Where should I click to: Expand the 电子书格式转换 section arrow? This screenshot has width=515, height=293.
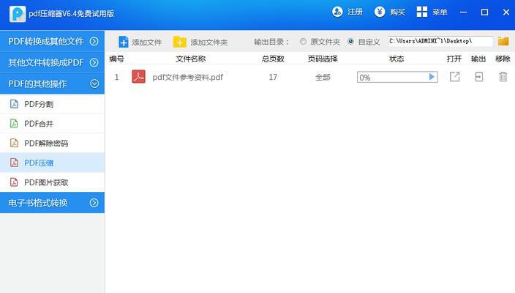94,203
